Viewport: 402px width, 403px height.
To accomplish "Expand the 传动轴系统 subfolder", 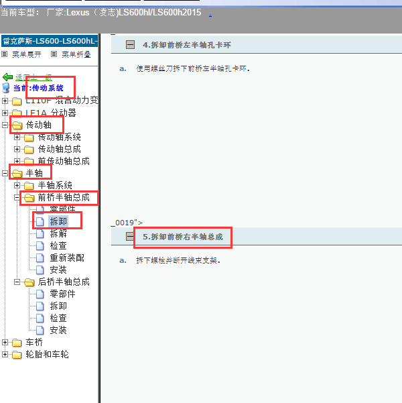I will pyautogui.click(x=17, y=137).
